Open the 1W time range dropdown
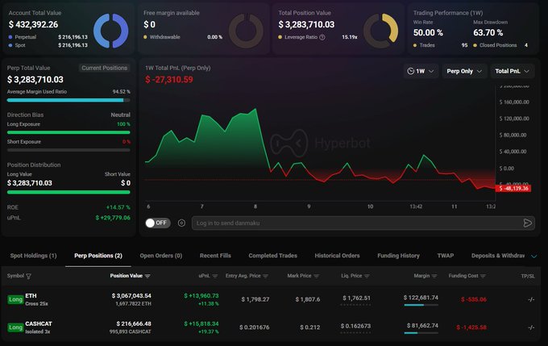The image size is (548, 346). click(421, 71)
